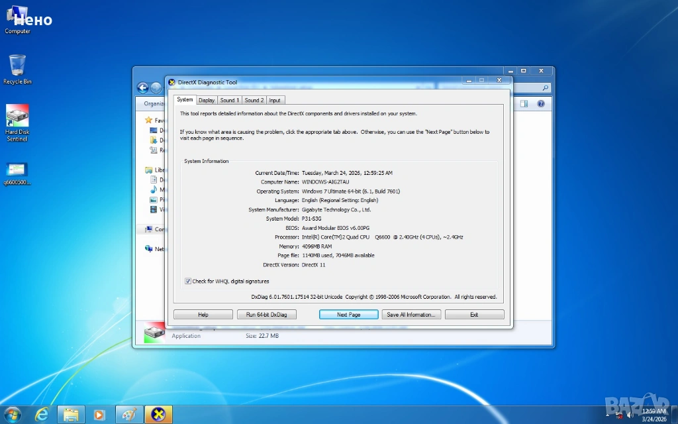Click the Explorer back arrow button
Viewport: 678px width, 424px height.
coord(142,88)
